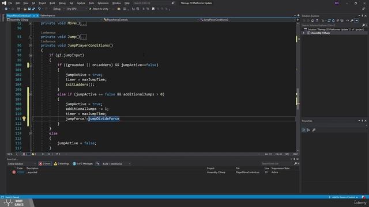This screenshot has width=369, height=207.
Task: Click the Property Pages wrench icon in Properties
Action: (x=314, y=130)
